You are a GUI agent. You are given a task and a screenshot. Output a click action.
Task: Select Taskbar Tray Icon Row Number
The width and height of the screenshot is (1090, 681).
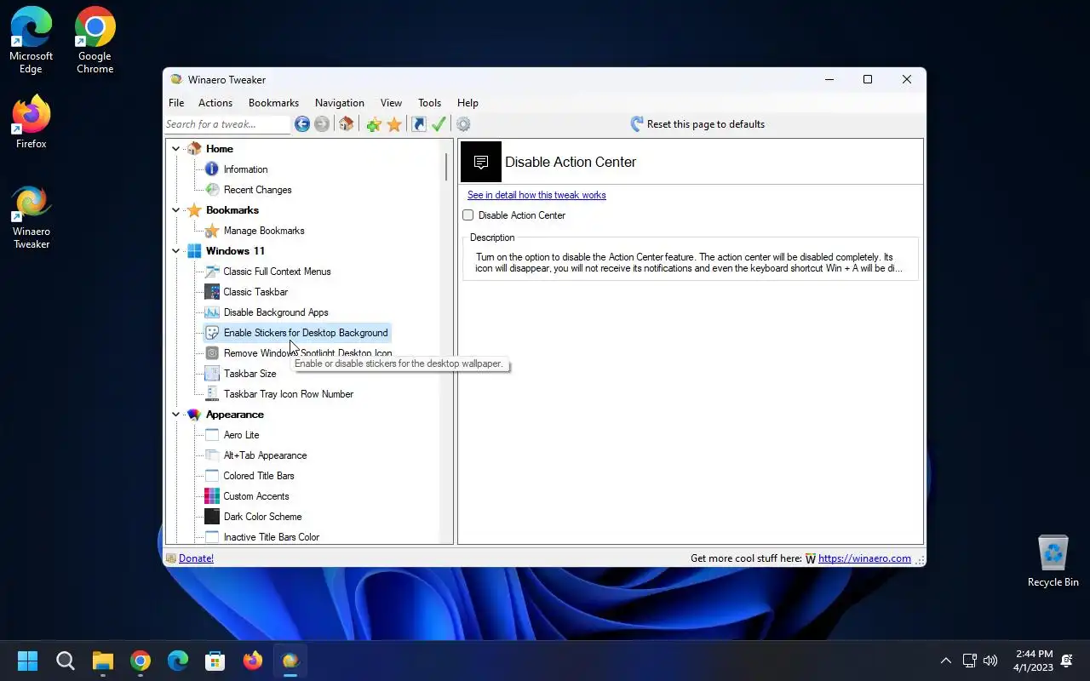click(x=289, y=394)
